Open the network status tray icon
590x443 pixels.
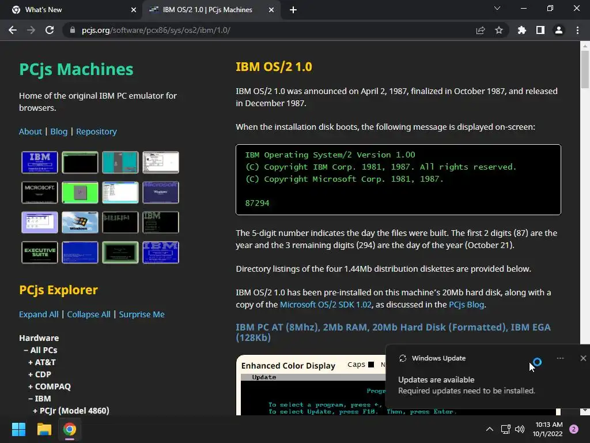pos(505,429)
